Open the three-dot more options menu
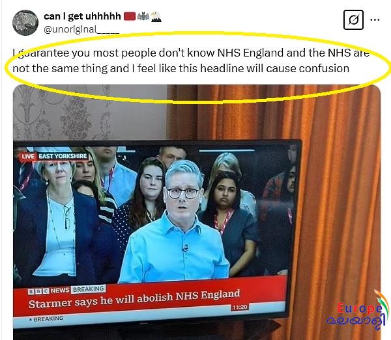Image resolution: width=391 pixels, height=340 pixels. 375,20
